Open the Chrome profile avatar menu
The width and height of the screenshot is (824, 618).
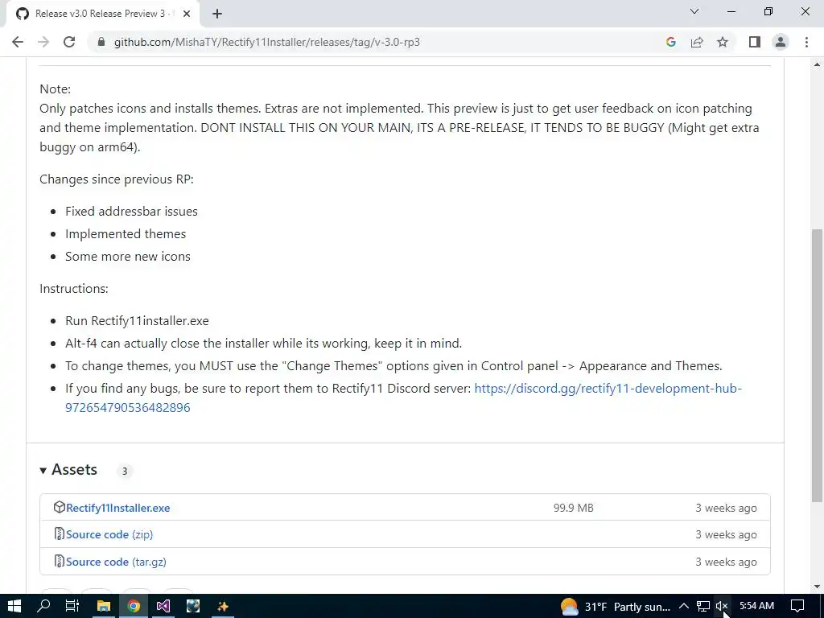pos(781,42)
